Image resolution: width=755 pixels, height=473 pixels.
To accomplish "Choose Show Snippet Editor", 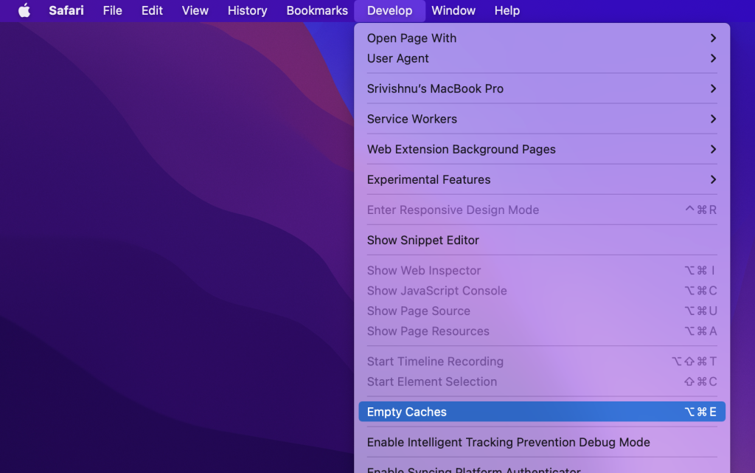I will 542,241.
